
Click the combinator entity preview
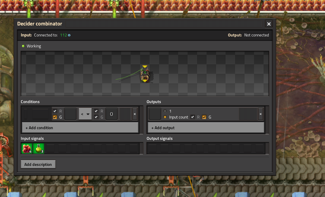pyautogui.click(x=145, y=74)
